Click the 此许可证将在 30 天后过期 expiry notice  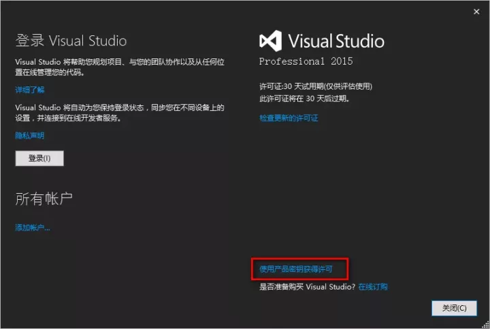coord(305,98)
